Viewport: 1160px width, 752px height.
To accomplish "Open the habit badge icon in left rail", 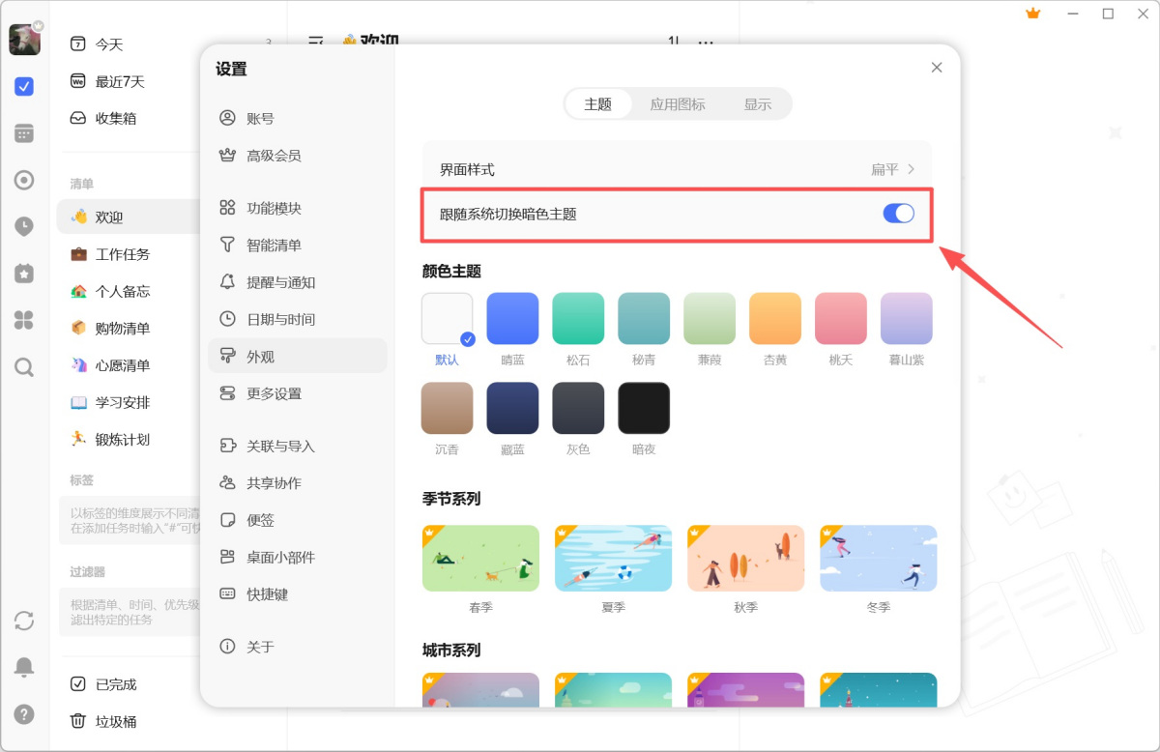I will (x=24, y=274).
